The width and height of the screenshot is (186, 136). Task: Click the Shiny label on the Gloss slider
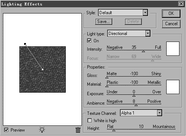156,74
